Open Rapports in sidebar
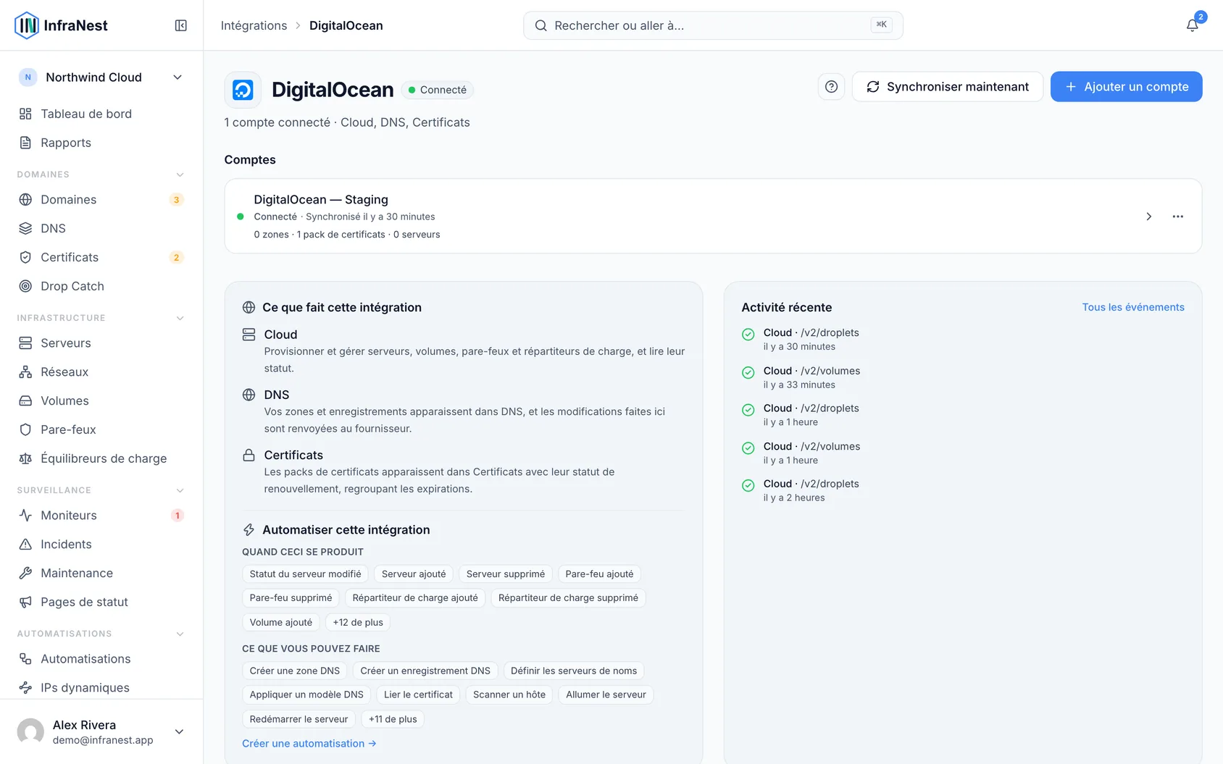This screenshot has height=764, width=1223. coord(101,143)
